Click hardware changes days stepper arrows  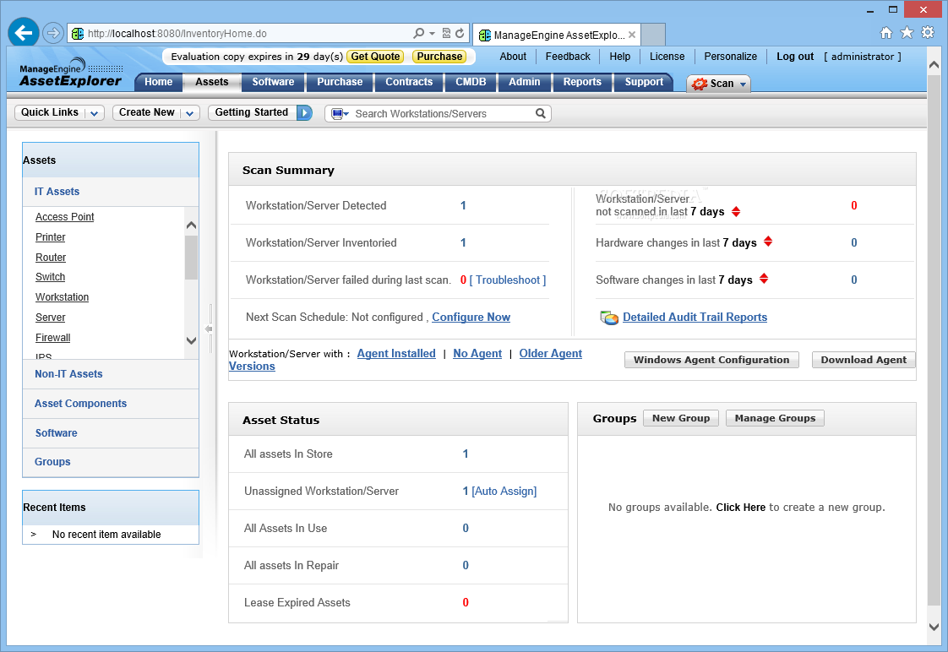pyautogui.click(x=768, y=242)
